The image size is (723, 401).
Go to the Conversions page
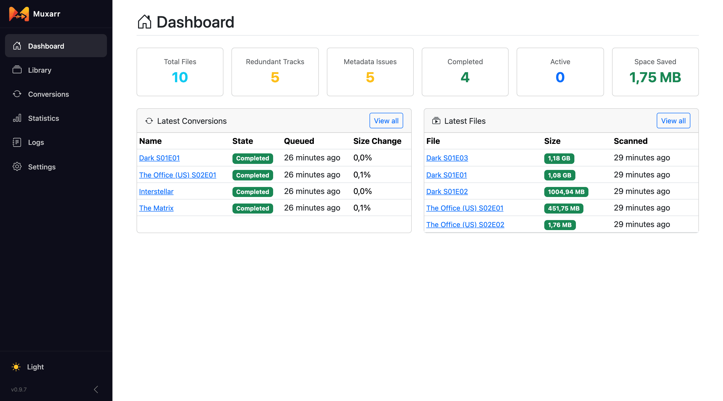(56, 94)
